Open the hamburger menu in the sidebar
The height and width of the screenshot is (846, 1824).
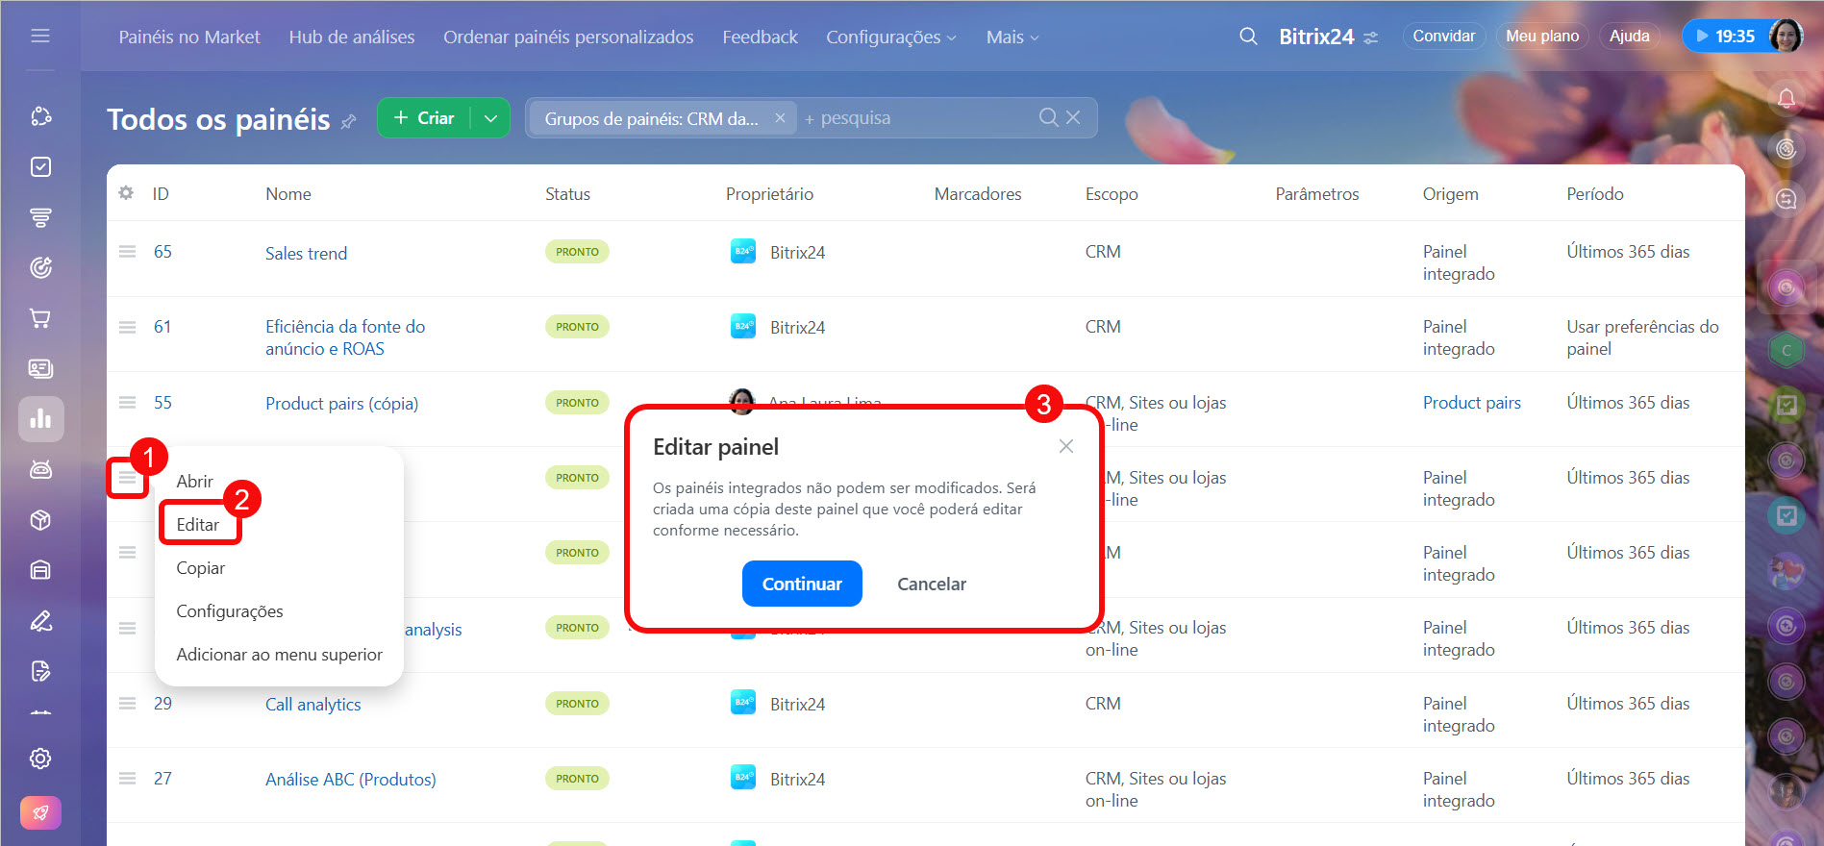pos(40,36)
